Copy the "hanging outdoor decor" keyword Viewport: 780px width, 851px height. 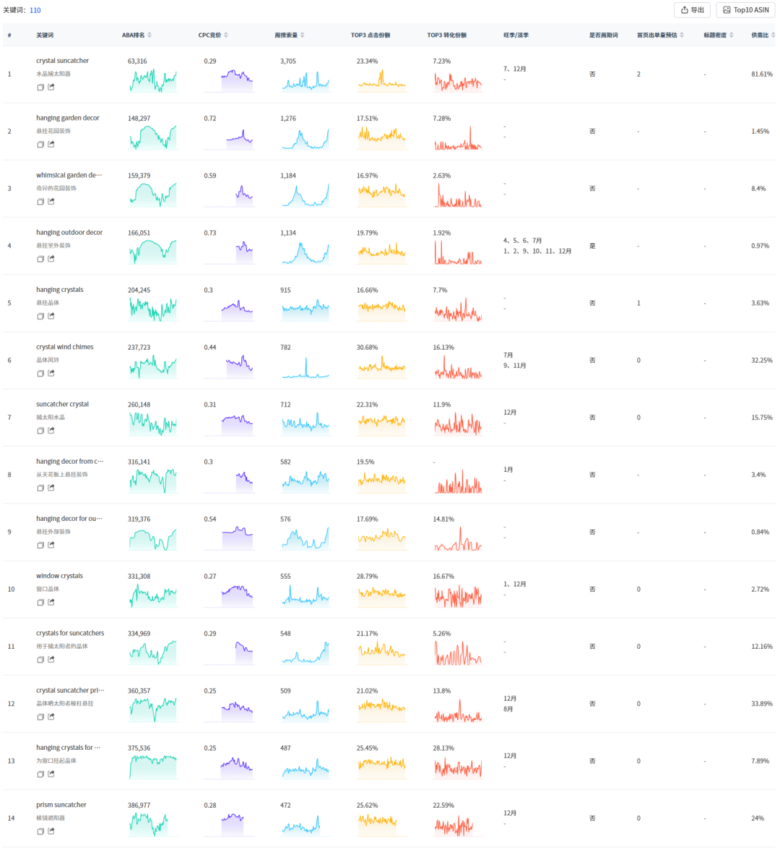(40, 259)
